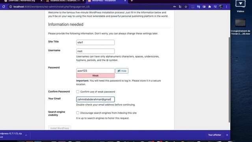
Task: Open a new browser tab with plus
Action: pyautogui.click(x=132, y=1)
